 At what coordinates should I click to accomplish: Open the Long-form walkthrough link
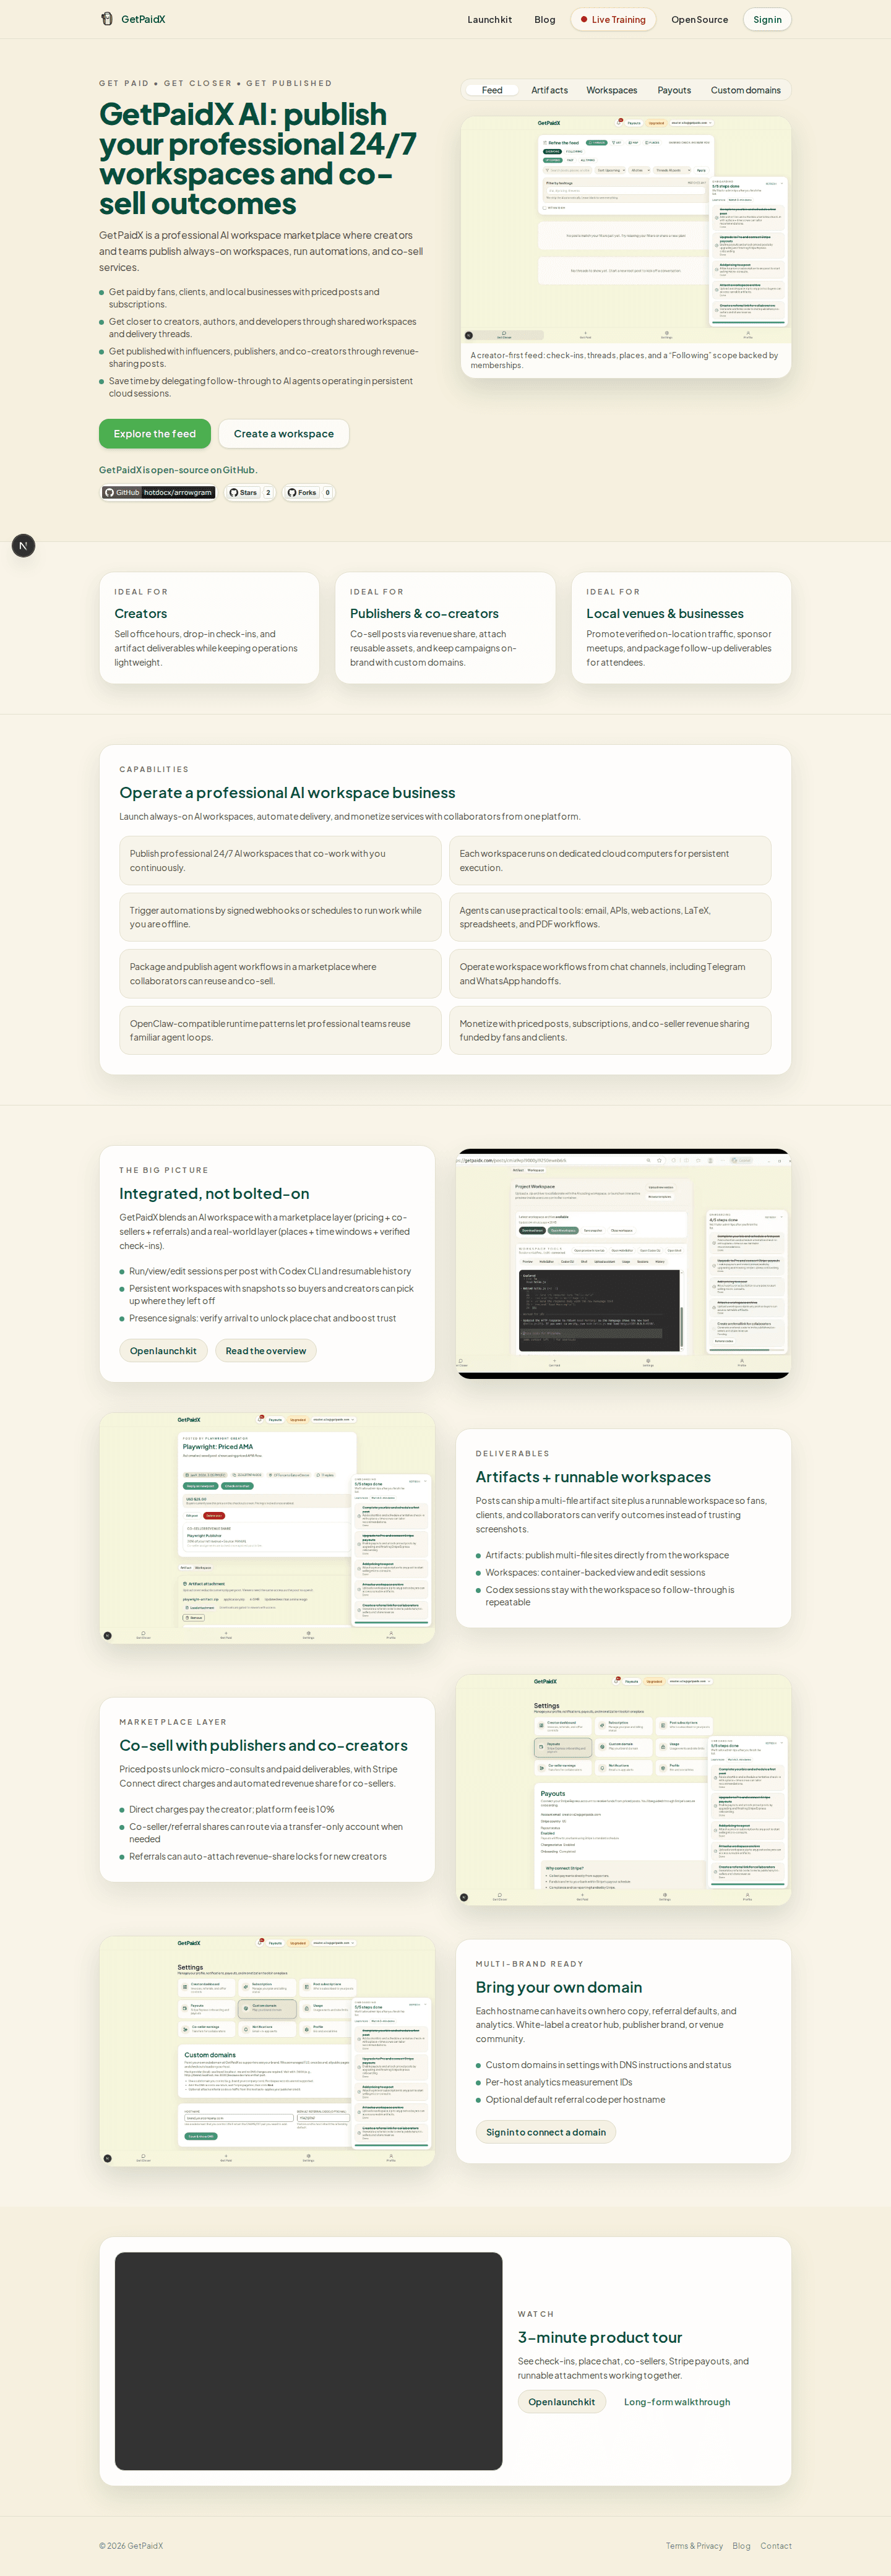point(677,2402)
